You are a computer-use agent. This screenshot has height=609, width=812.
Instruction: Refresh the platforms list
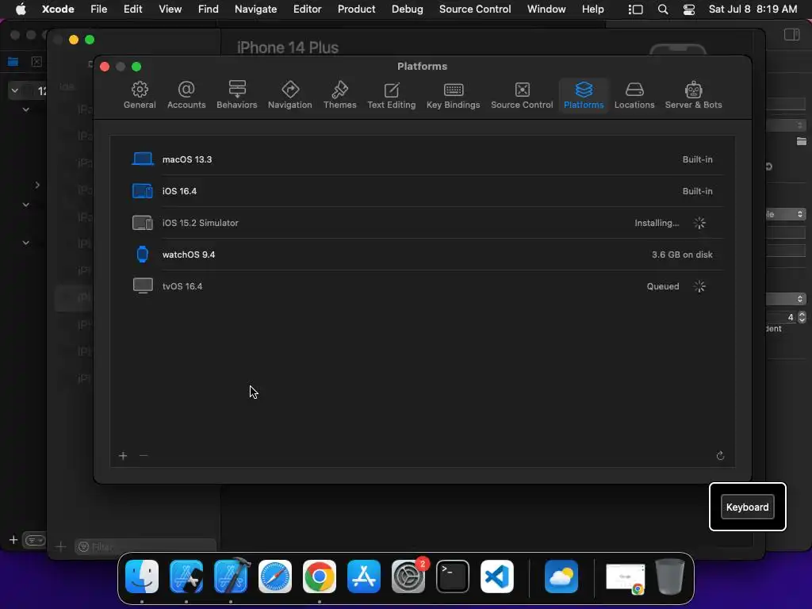click(720, 456)
